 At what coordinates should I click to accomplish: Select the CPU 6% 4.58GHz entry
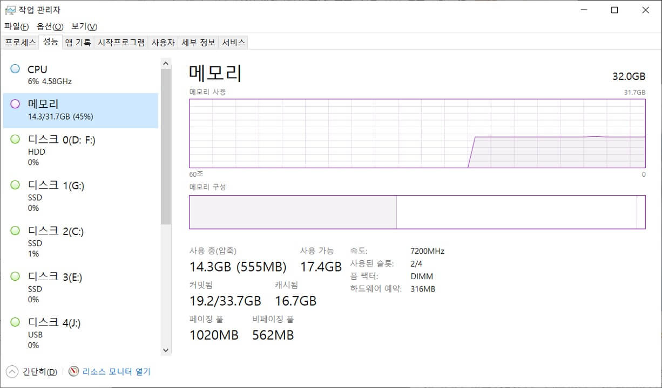[80, 75]
